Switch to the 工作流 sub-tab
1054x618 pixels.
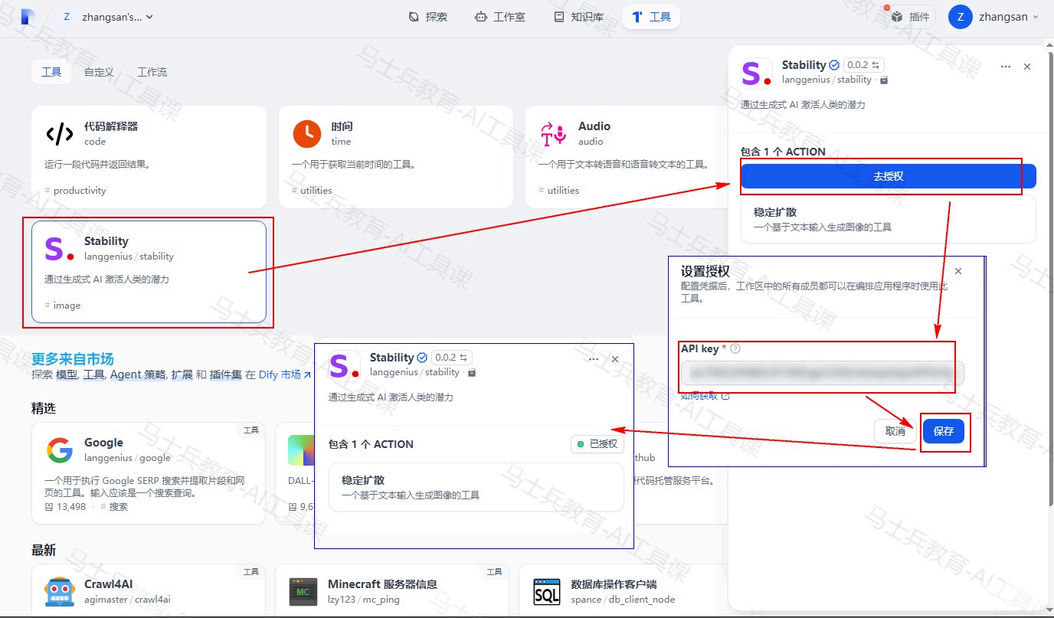[x=152, y=72]
